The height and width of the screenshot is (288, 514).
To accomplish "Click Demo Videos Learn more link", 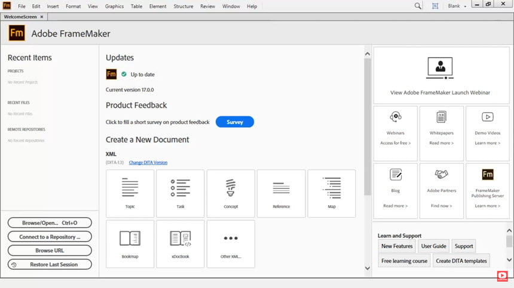I will [488, 143].
